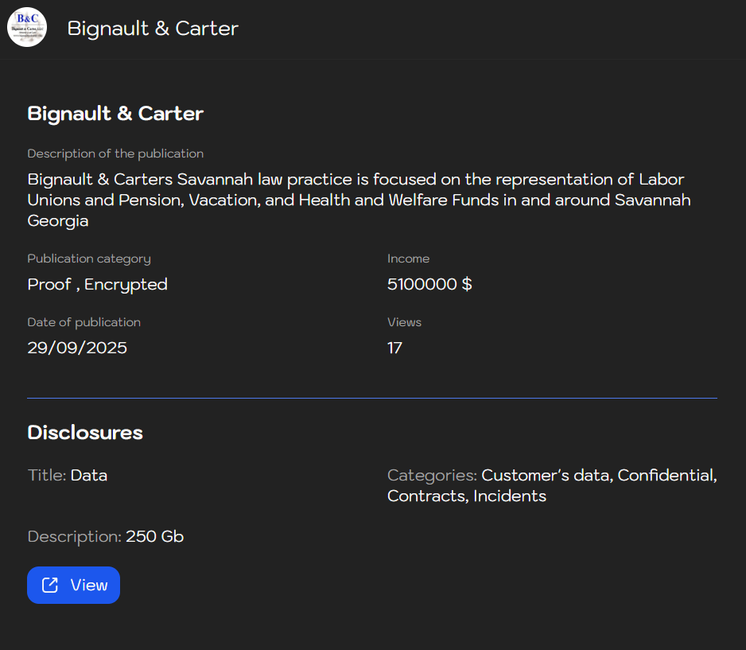Click the bold Bignault & Carter heading
This screenshot has width=746, height=650.
115,114
